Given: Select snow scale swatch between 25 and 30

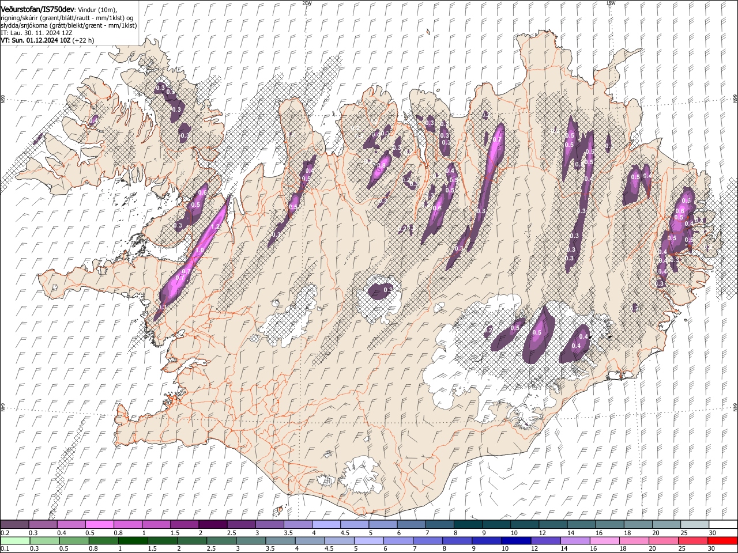Looking at the screenshot, I should (x=695, y=524).
